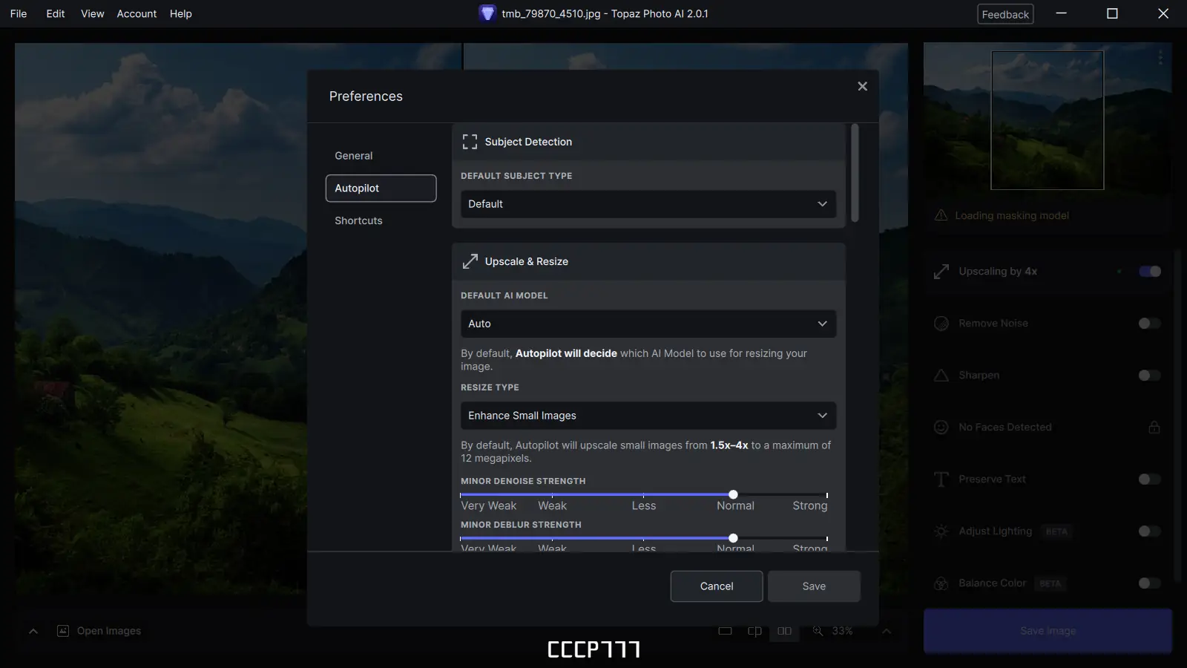
Task: Select the General preferences tab
Action: (381, 156)
